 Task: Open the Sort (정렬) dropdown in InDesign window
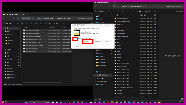coord(139,11)
